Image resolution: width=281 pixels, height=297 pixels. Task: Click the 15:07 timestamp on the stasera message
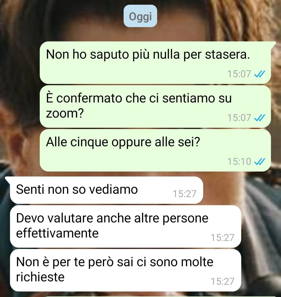tap(239, 74)
